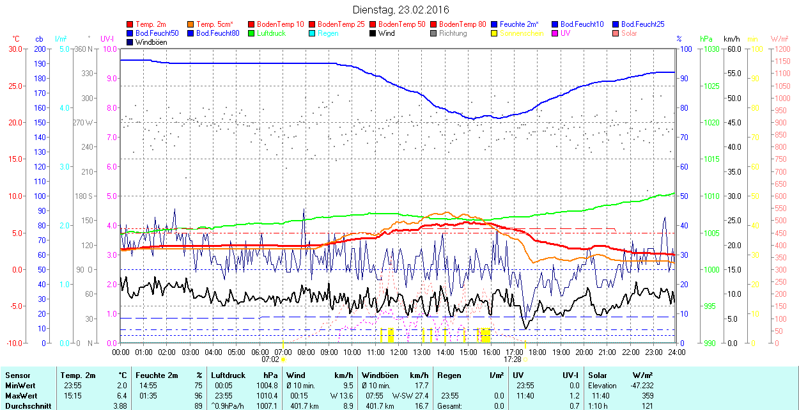Select the Bod.Feucht25 legend label
799x410 pixels.
pyautogui.click(x=642, y=24)
